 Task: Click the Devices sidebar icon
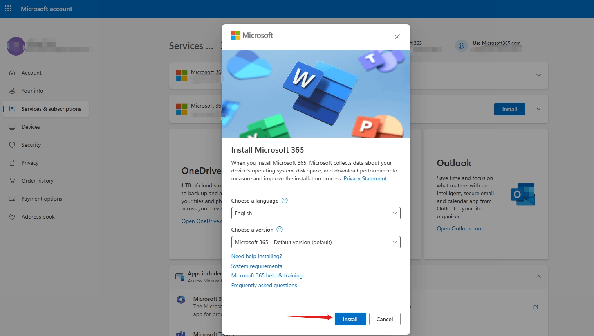click(13, 126)
